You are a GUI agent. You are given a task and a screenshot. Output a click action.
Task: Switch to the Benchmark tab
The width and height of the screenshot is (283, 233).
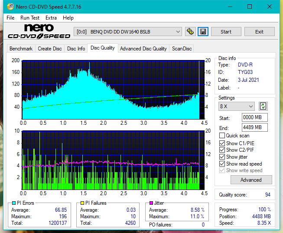[21, 49]
